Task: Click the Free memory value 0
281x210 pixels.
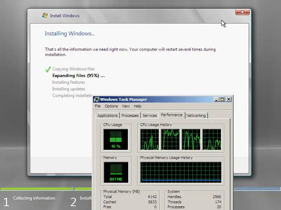Action: coord(155,207)
